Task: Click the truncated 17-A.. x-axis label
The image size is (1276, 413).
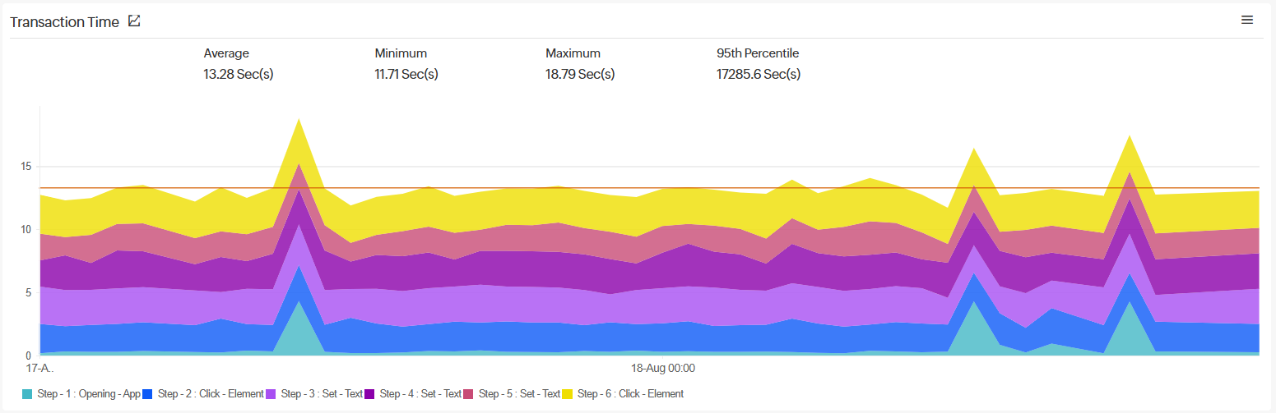Action: 39,368
